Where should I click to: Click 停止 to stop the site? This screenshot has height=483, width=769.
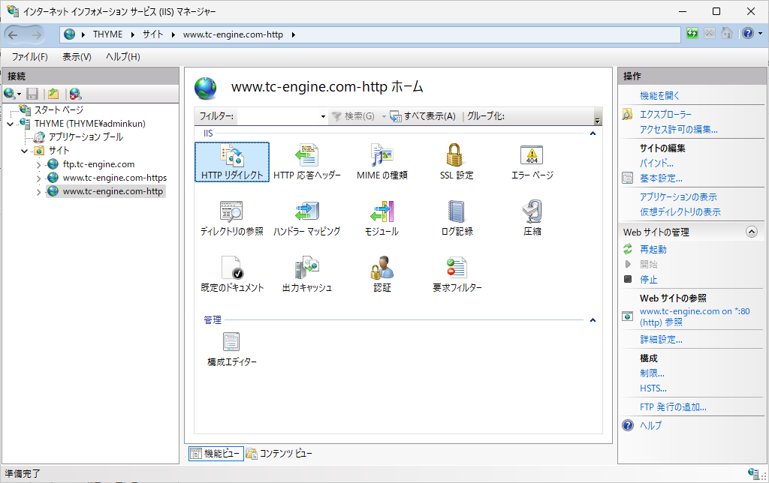pos(648,280)
